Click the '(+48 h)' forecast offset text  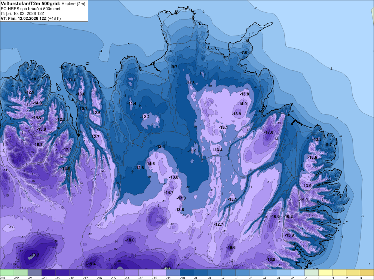coord(54,18)
